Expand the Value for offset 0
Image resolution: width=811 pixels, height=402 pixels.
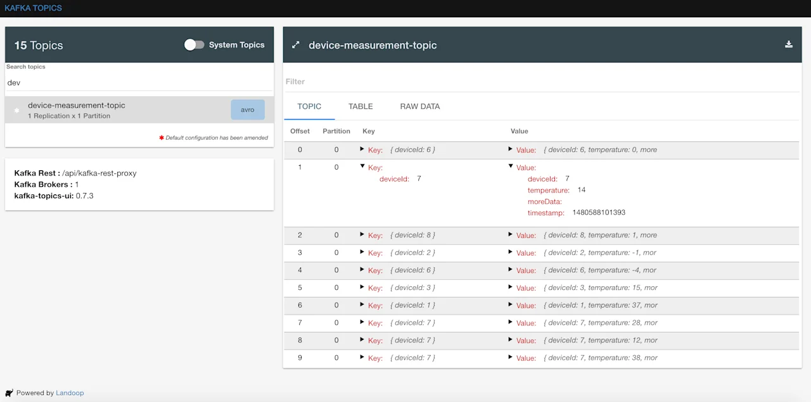510,149
